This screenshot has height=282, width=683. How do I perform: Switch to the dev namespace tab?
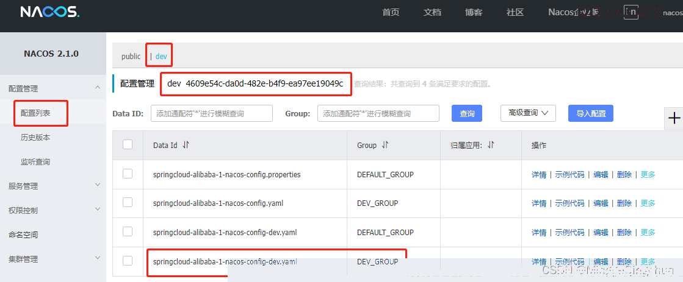(x=161, y=57)
